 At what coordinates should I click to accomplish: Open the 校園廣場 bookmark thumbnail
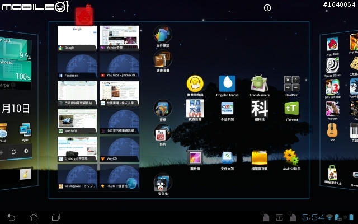coord(119,94)
